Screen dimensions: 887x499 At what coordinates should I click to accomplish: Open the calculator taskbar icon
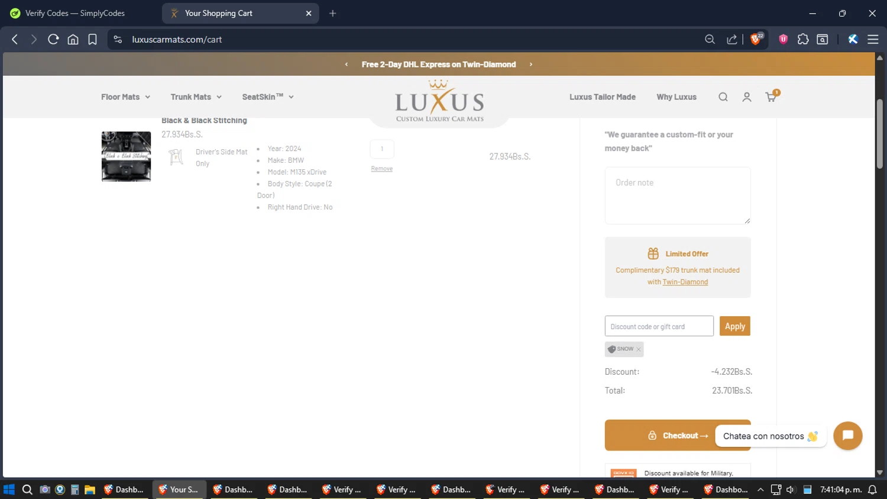pyautogui.click(x=75, y=490)
